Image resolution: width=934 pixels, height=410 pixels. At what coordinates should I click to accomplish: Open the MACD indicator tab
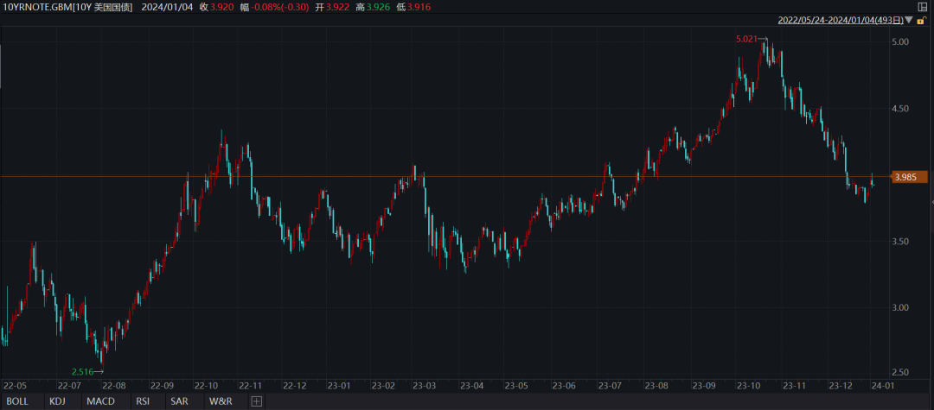(100, 401)
